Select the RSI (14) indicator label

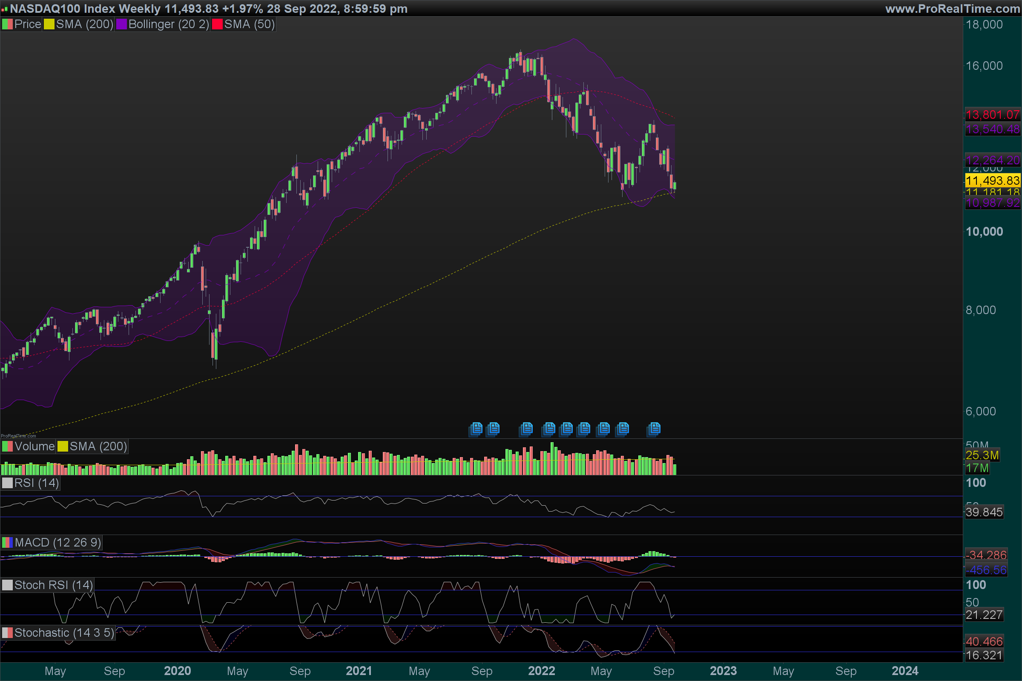(x=36, y=483)
